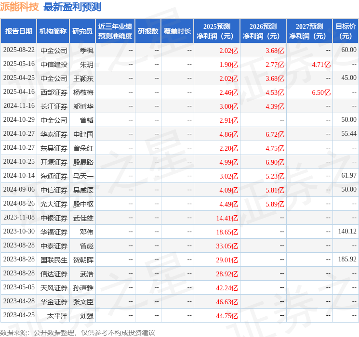The width and height of the screenshot is (359, 337).
Task: Click the 西部证券 institution cell
Action: [54, 92]
